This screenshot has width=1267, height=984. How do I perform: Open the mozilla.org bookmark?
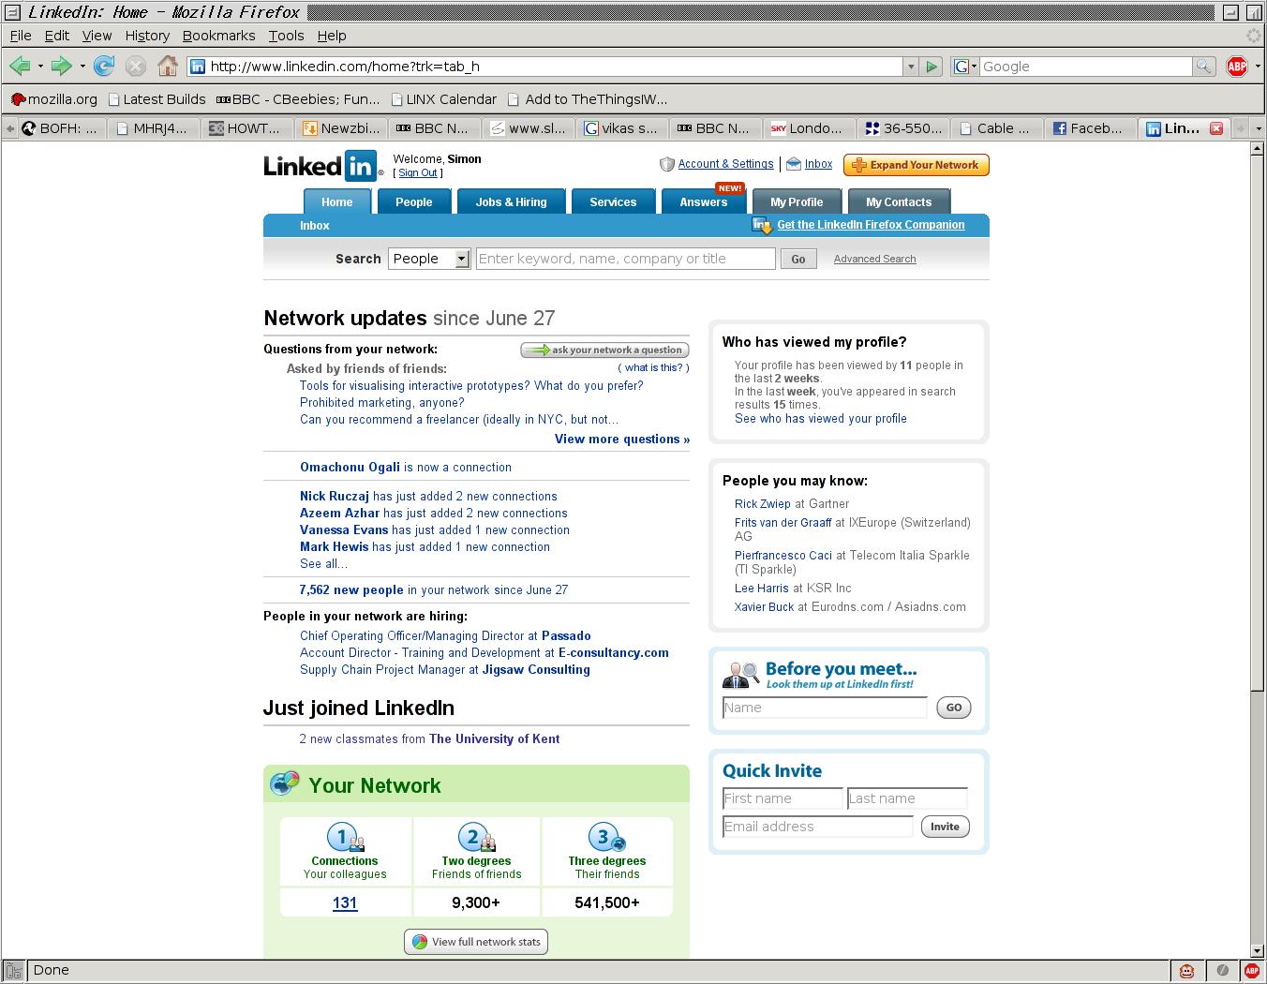point(54,98)
